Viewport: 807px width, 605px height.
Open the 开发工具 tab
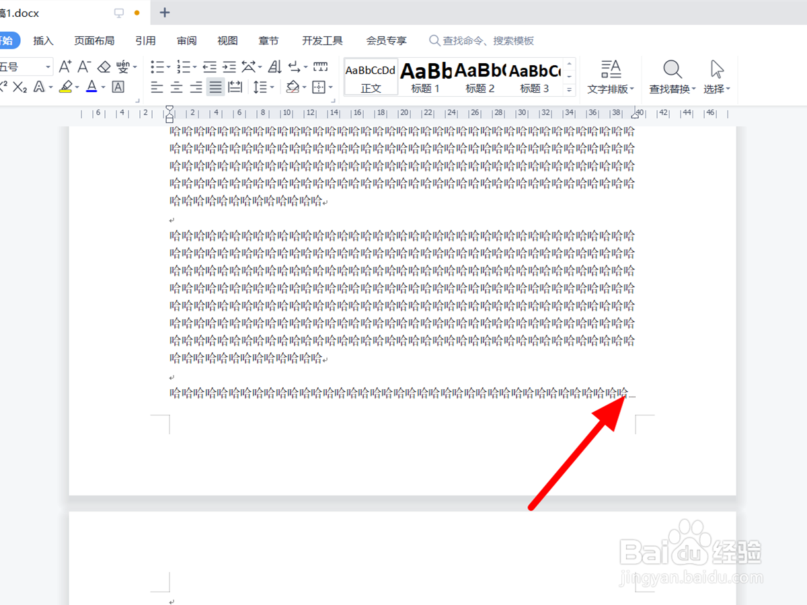[x=322, y=41]
